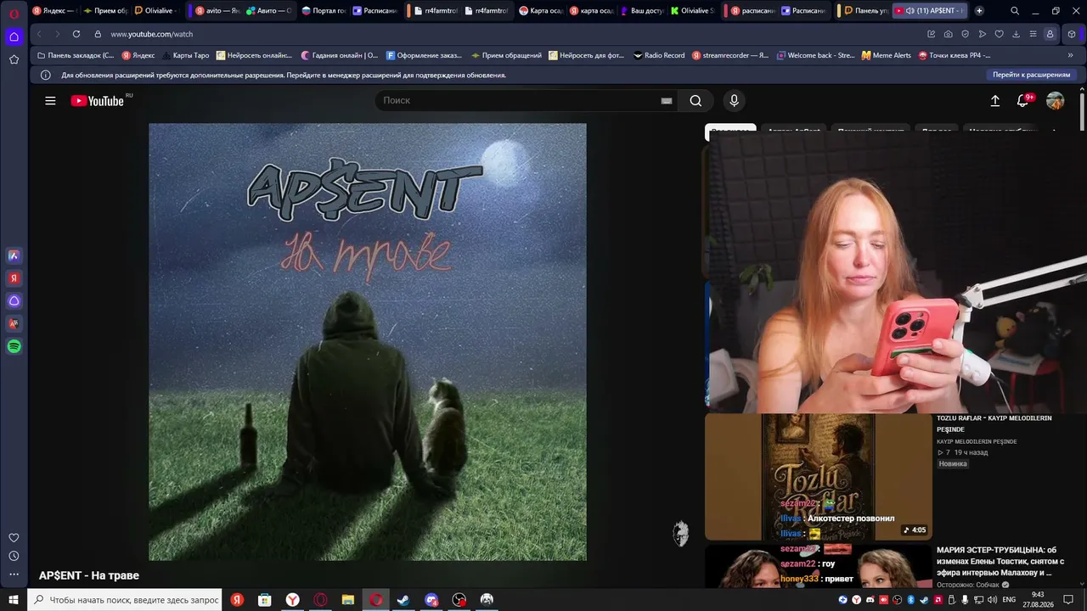Open the Welcome back - Stre... bookmark
1087x611 pixels.
click(814, 55)
